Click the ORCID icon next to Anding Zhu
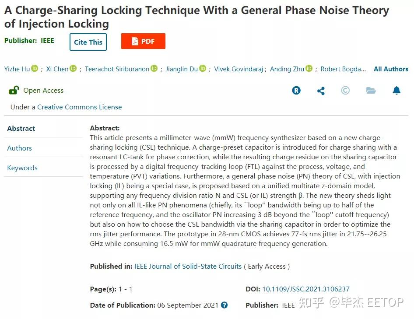Viewport: 414px width, 319px height. click(309, 69)
